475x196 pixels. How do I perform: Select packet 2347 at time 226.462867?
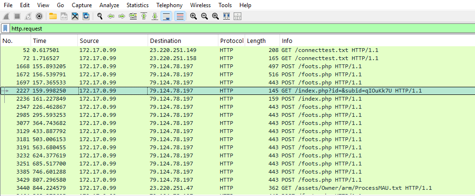237,107
